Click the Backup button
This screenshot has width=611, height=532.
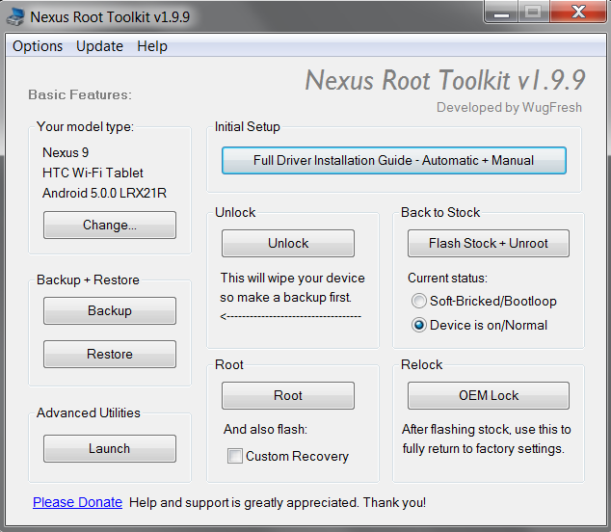click(x=110, y=310)
